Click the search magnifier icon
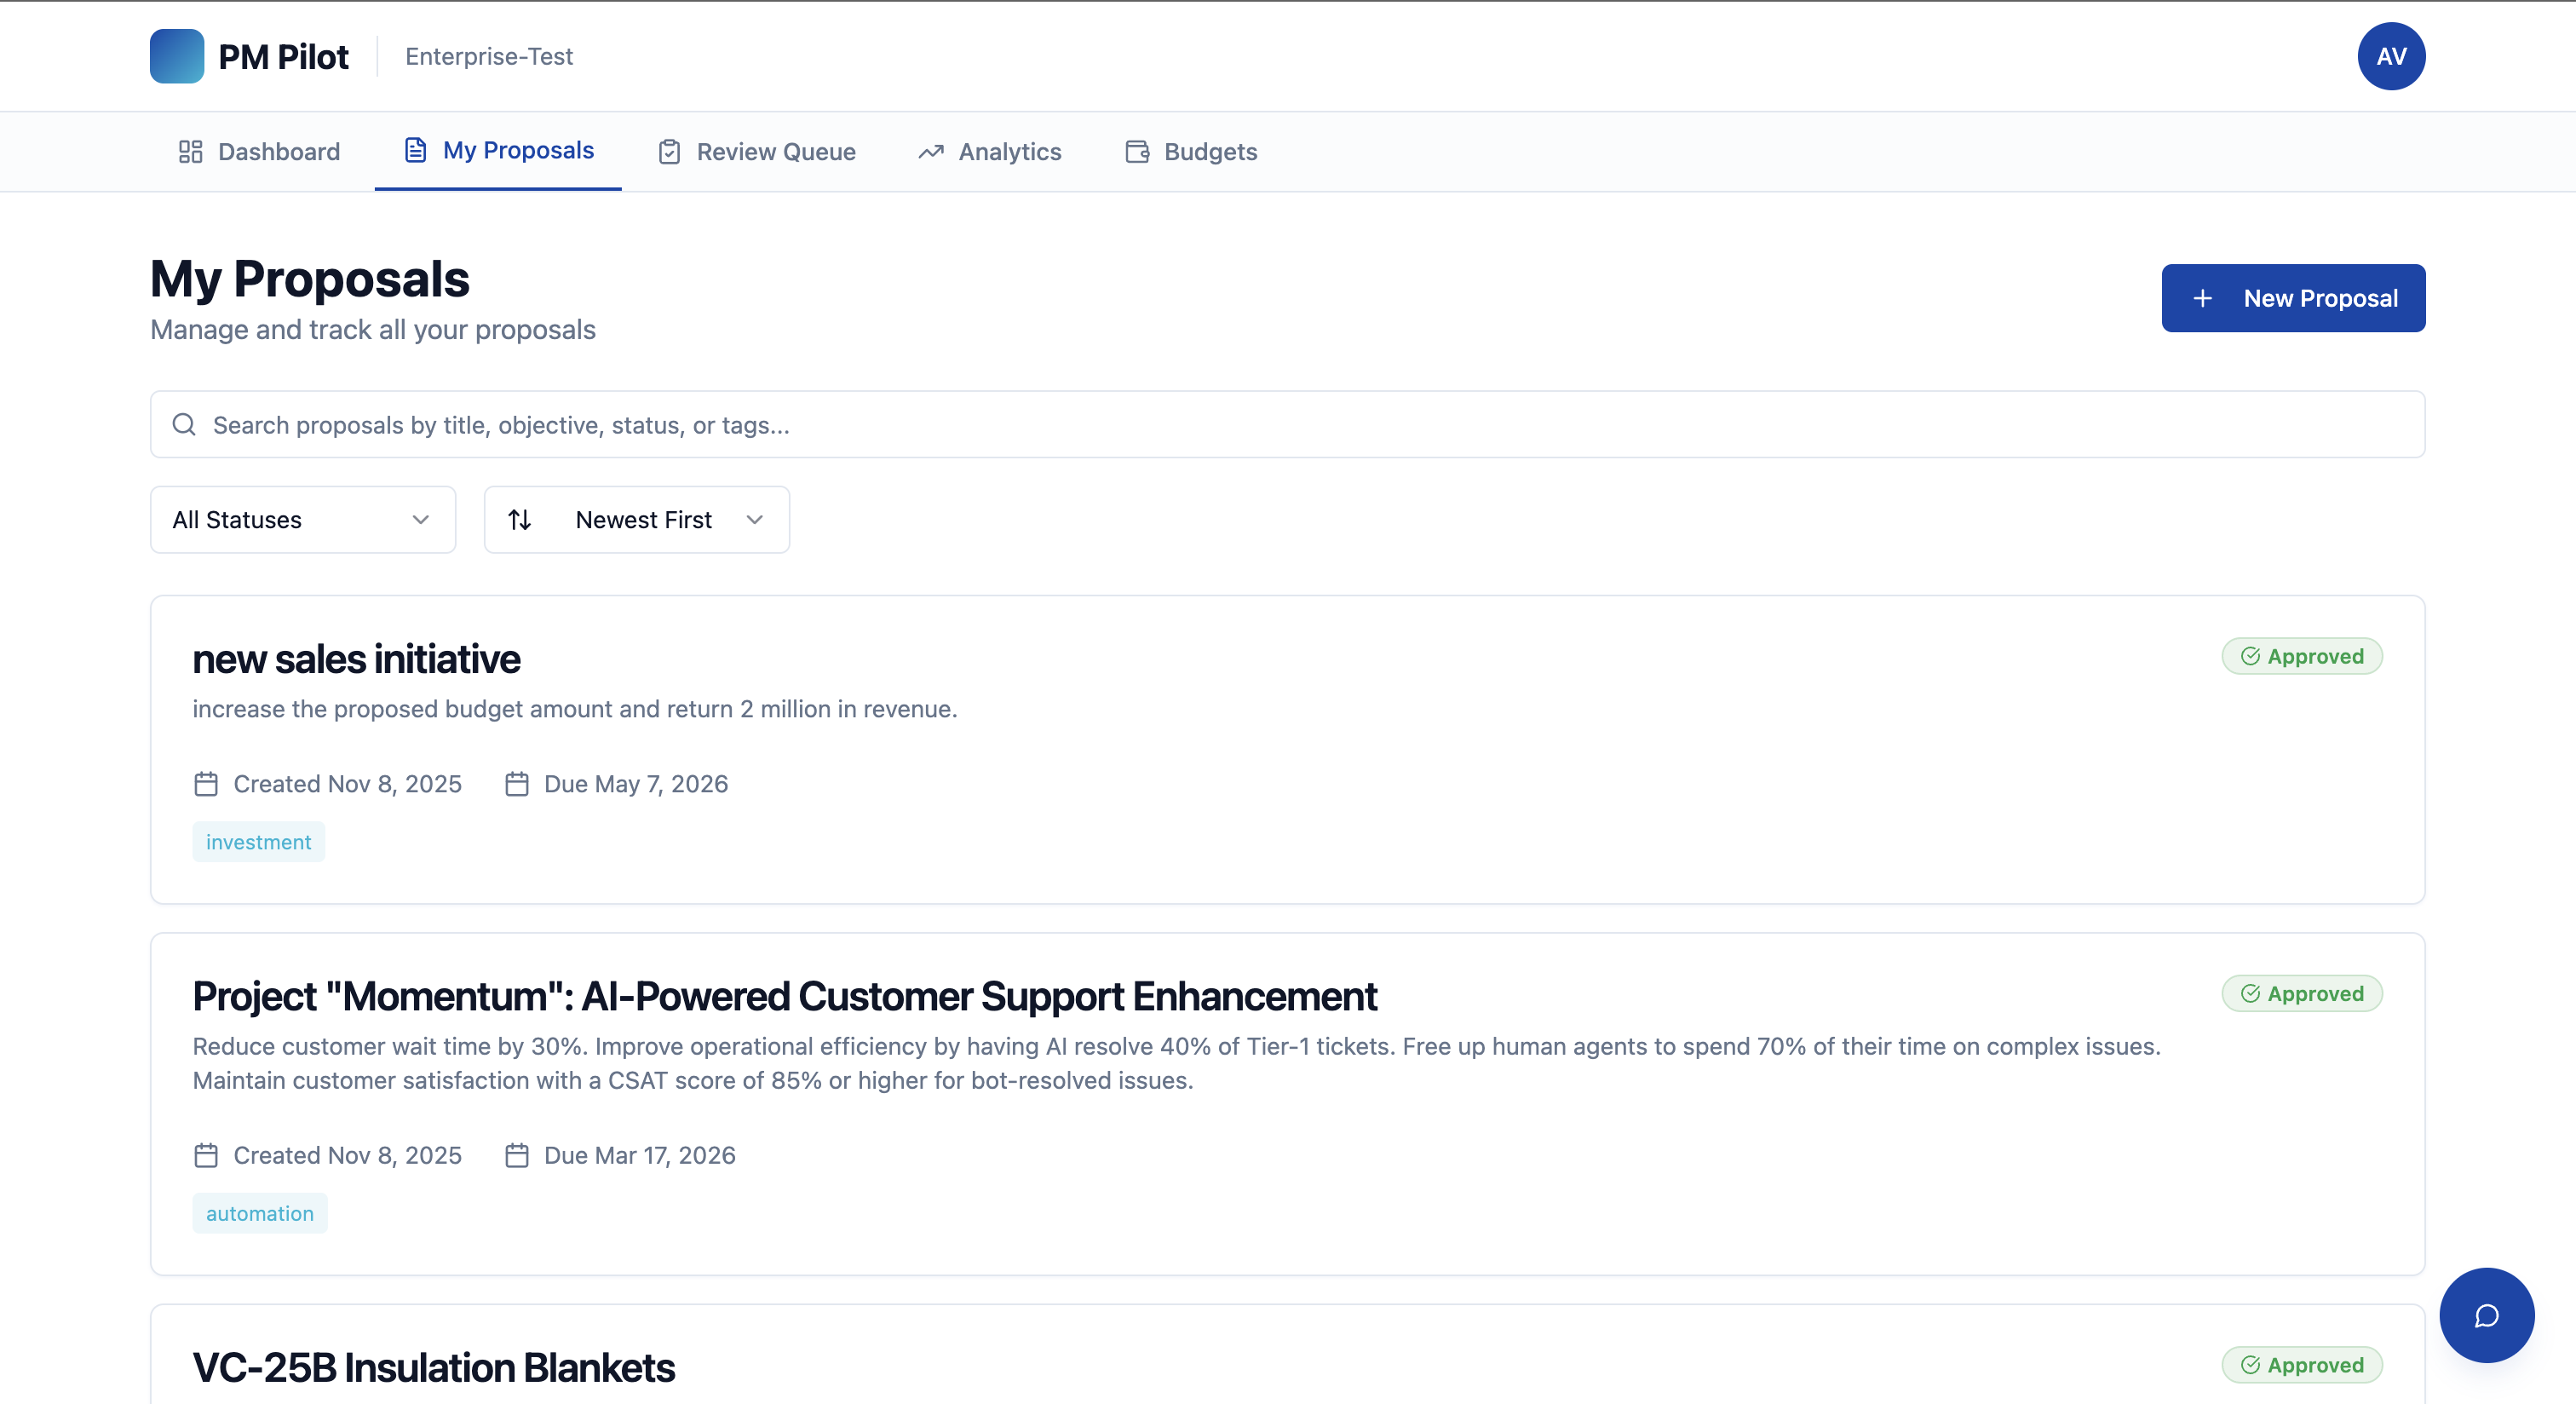The height and width of the screenshot is (1404, 2576). coord(184,425)
